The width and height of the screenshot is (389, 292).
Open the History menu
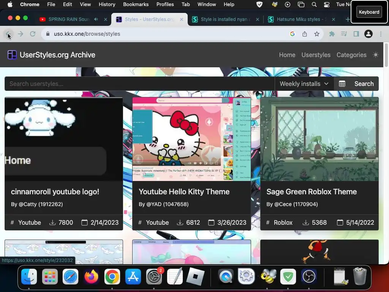[x=107, y=5]
